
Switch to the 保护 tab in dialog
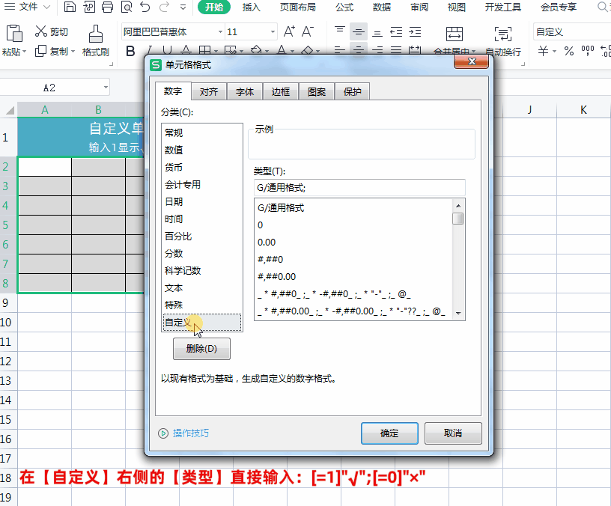(x=352, y=91)
